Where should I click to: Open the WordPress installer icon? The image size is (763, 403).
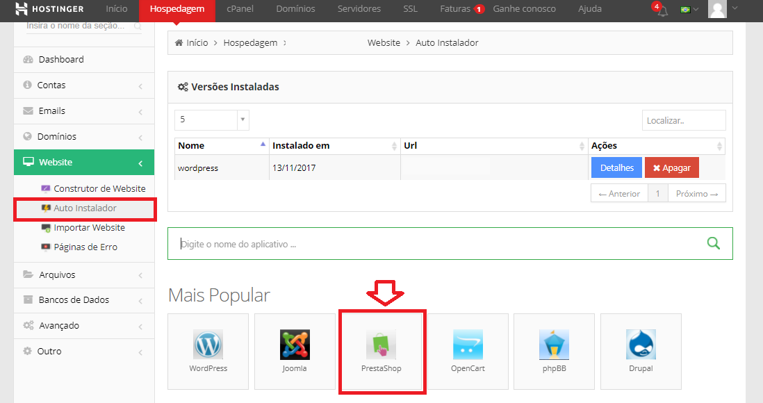[208, 345]
